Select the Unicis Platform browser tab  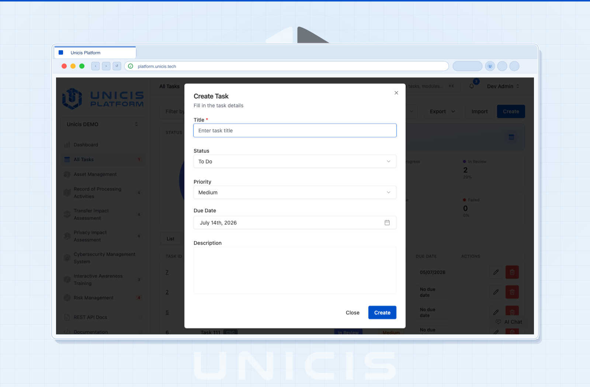[96, 53]
